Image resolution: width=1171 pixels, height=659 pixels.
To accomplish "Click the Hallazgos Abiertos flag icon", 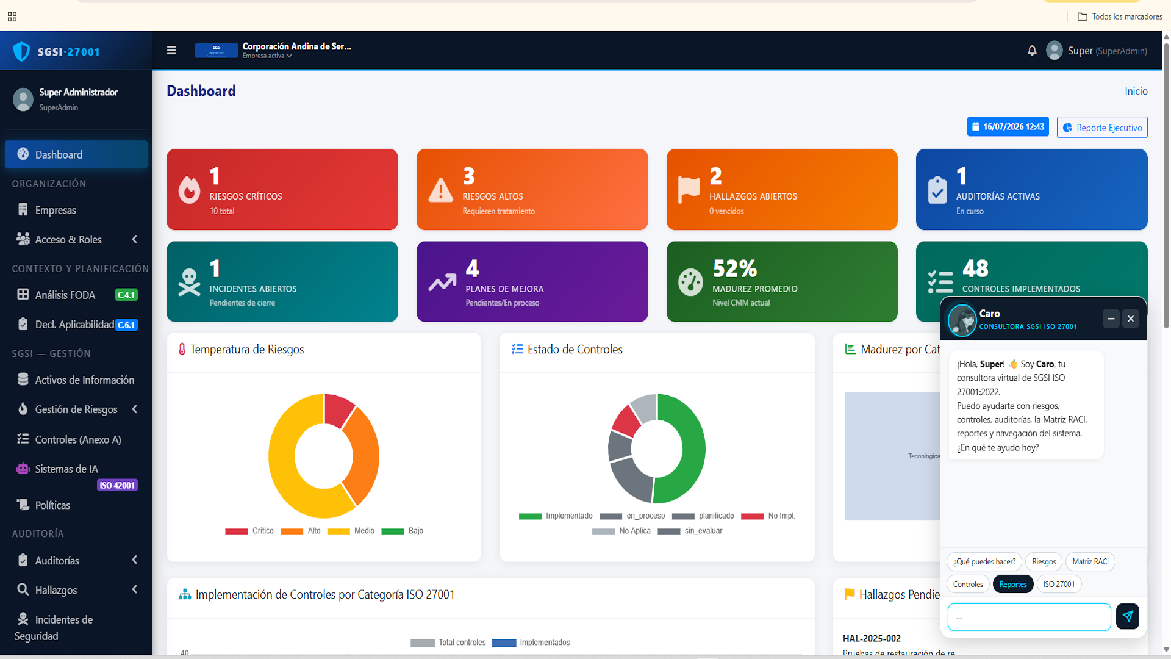I will (689, 190).
